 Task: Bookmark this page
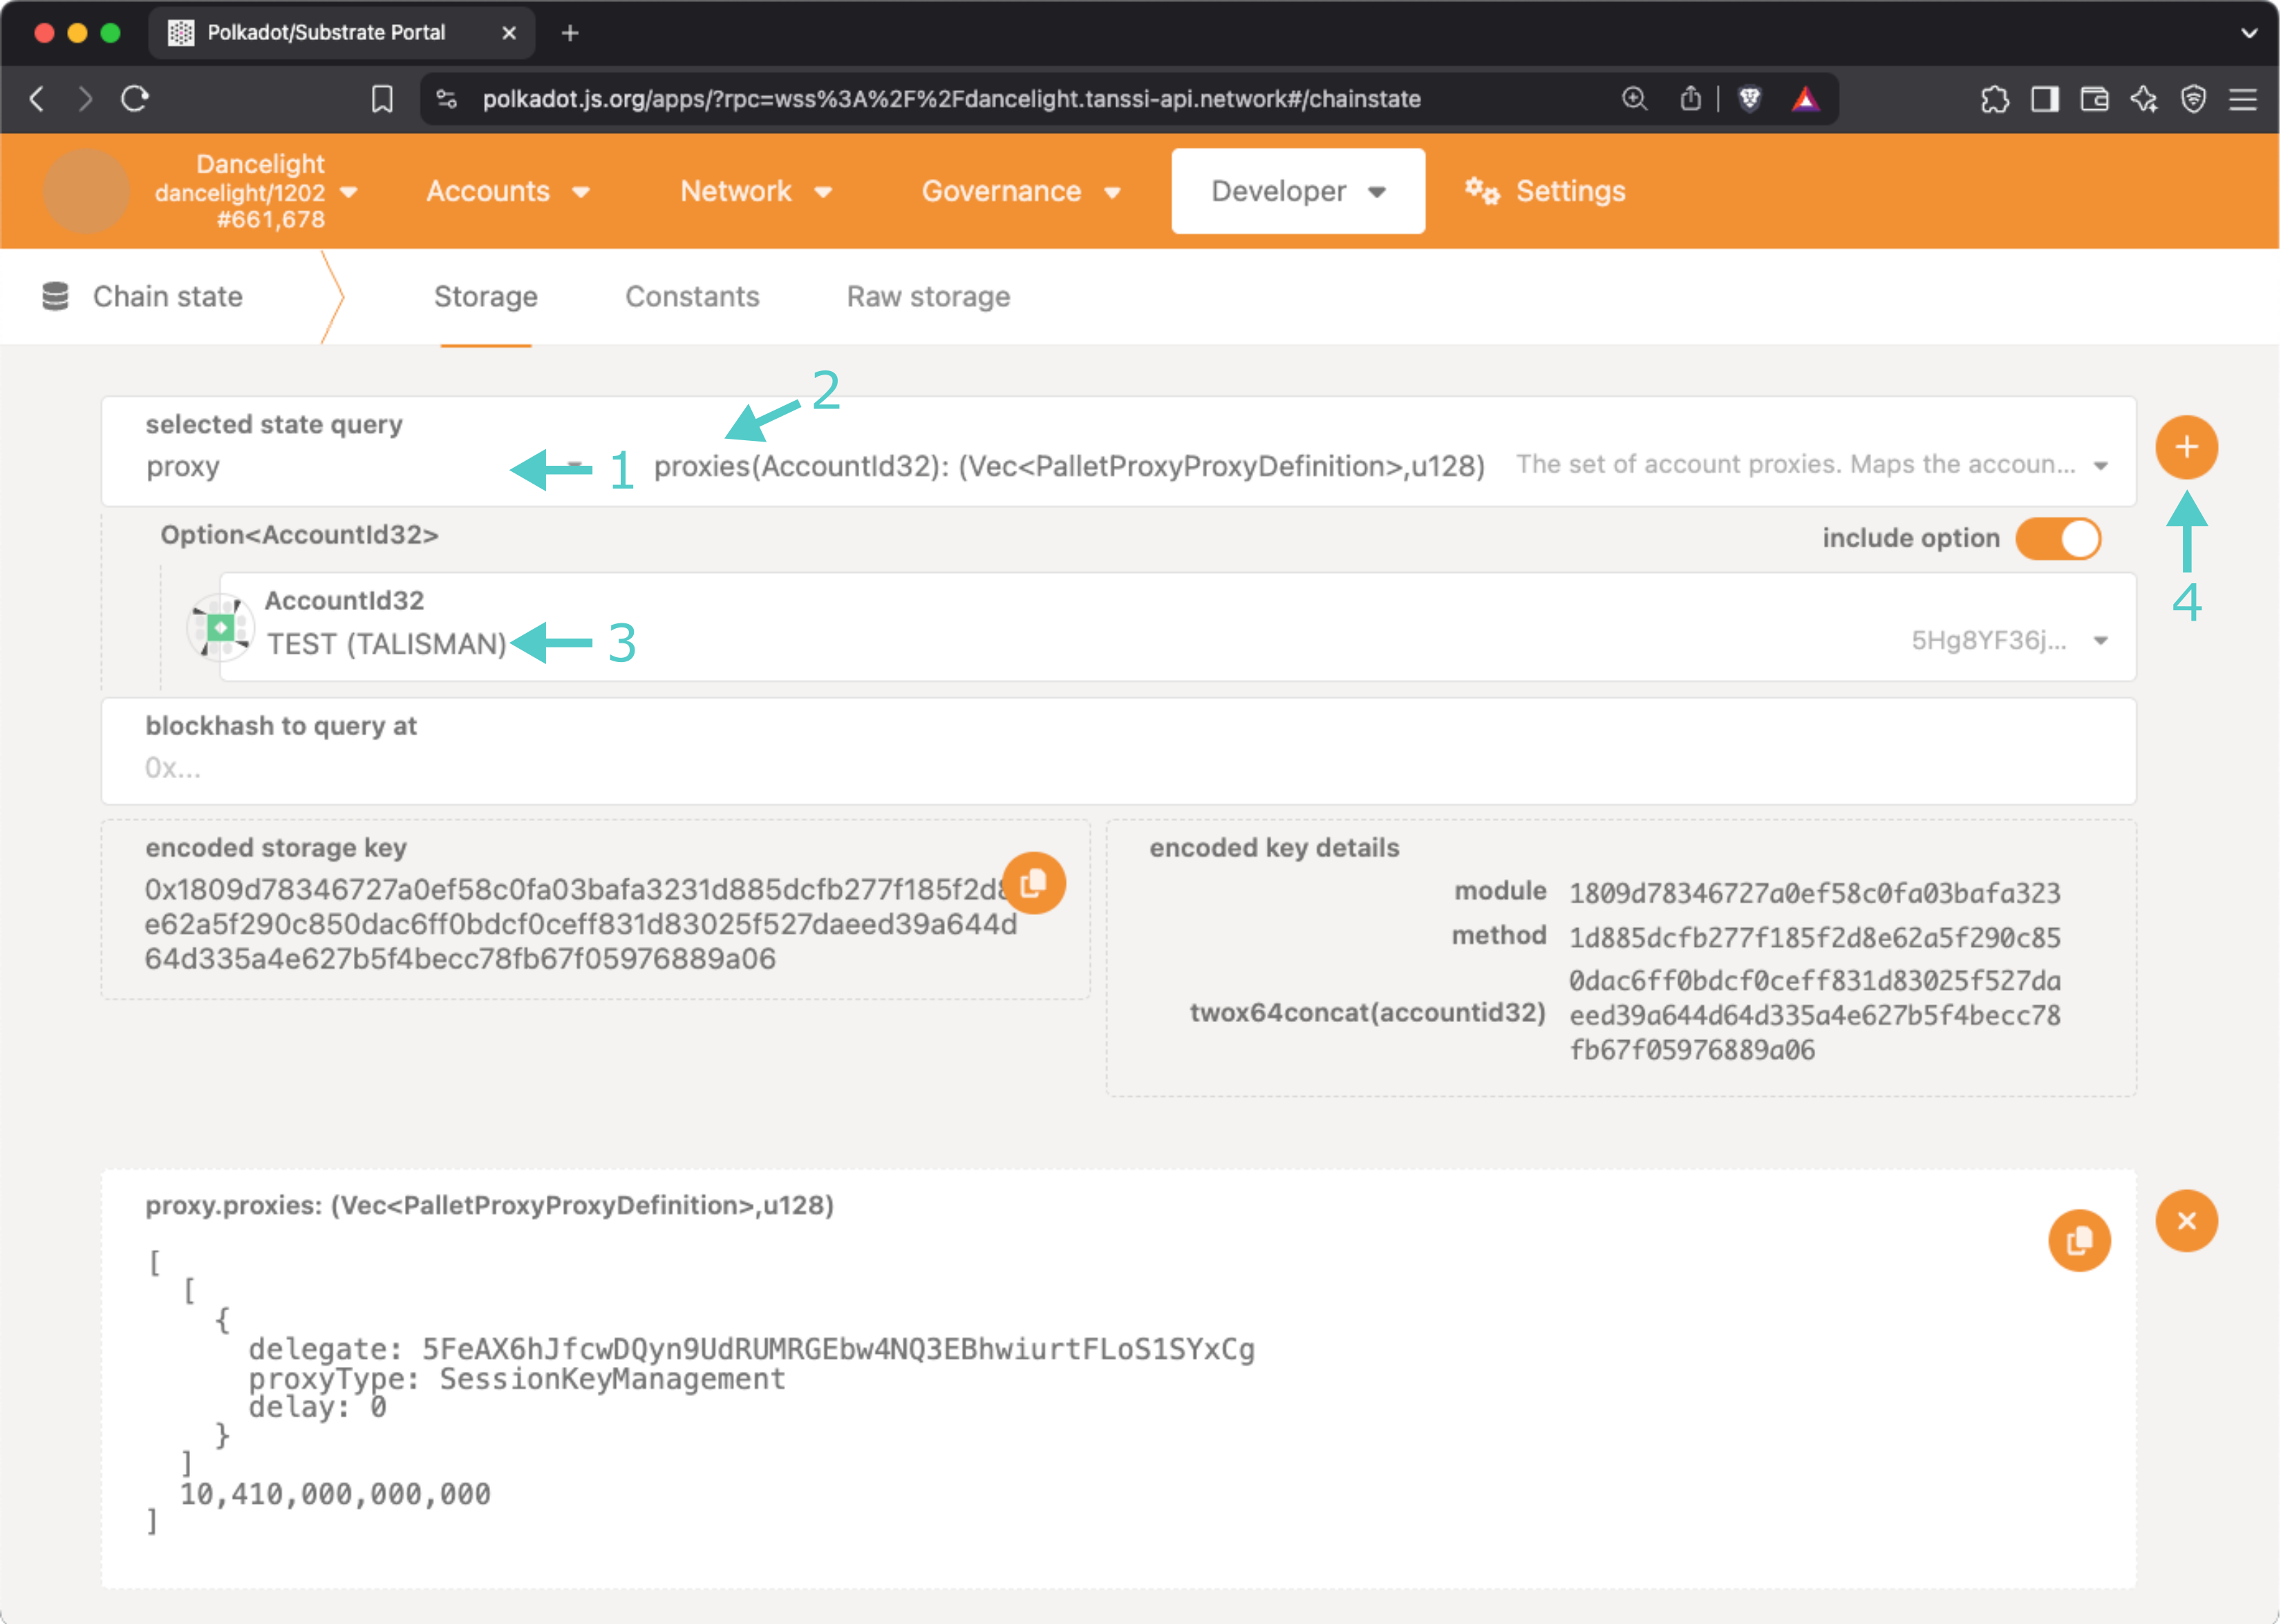click(382, 99)
